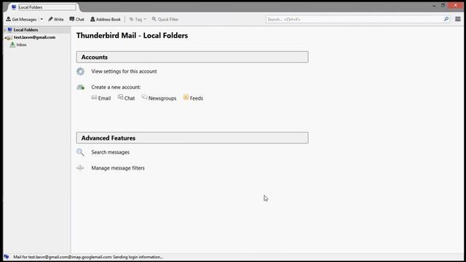The image size is (466, 262).
Task: Click the 'Thunderbird Mail - Local Folders' heading
Action: point(133,36)
